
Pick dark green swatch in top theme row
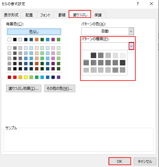tap(42, 40)
